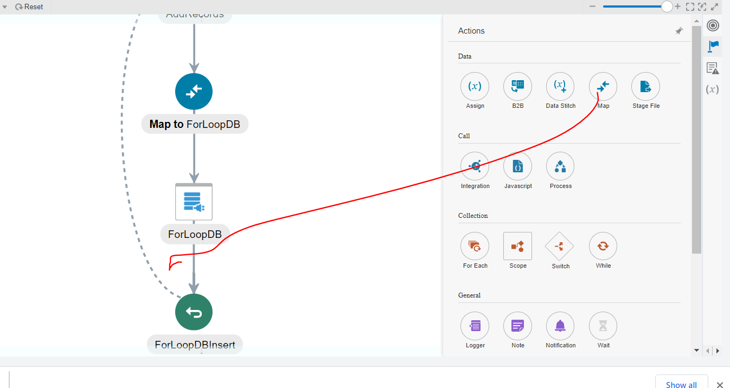Open the dropdown arrow beside Reset

5,7
